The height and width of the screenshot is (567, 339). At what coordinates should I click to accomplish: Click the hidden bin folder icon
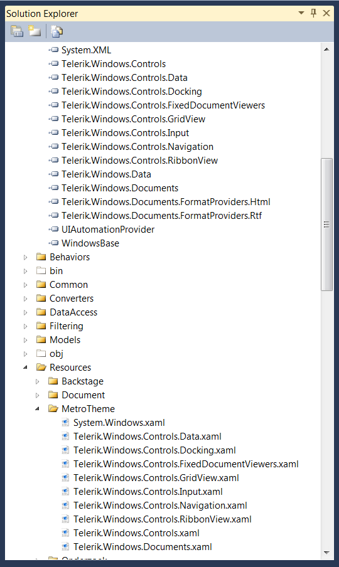41,270
